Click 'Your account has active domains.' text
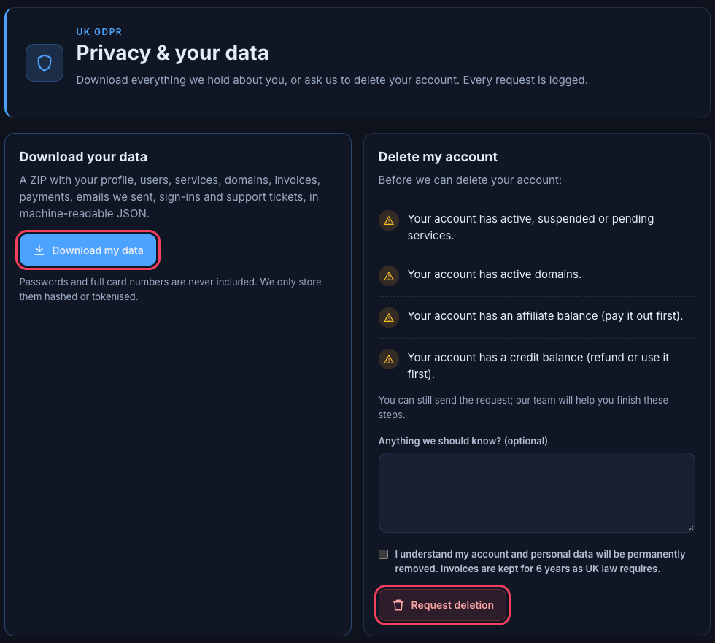715x643 pixels. tap(495, 274)
